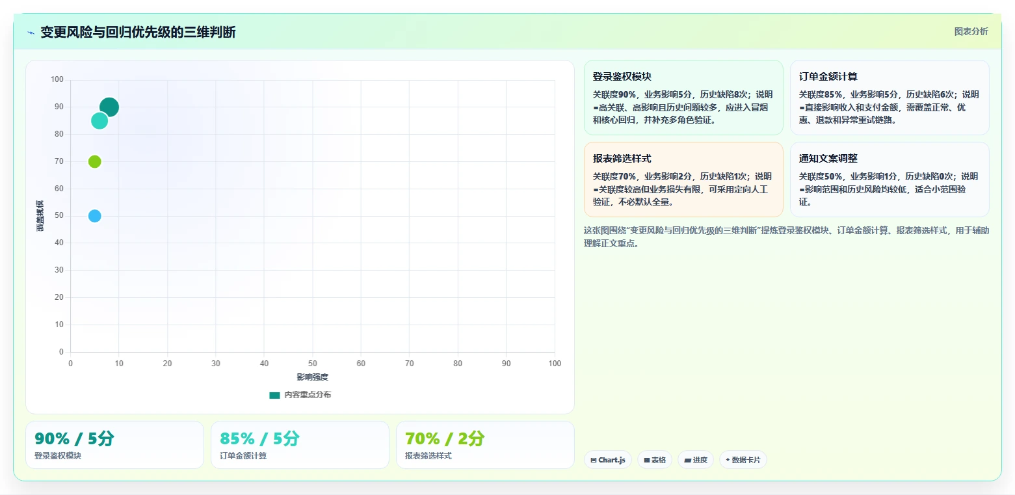Image resolution: width=1015 pixels, height=495 pixels.
Task: Click the 内容重点分布 legend label
Action: click(x=308, y=395)
